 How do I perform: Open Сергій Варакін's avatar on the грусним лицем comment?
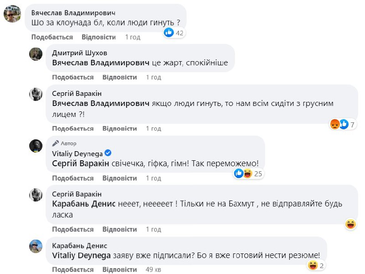coord(36,94)
